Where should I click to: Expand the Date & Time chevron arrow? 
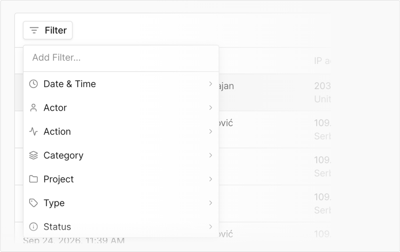click(211, 84)
